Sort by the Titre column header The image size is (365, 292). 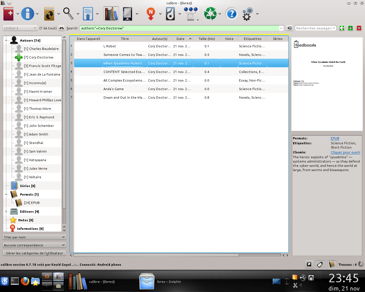click(x=125, y=39)
